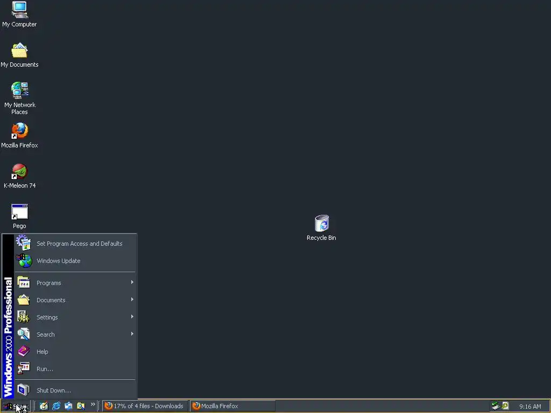This screenshot has height=413, width=551.
Task: Open Help from the Start menu
Action: point(75,352)
